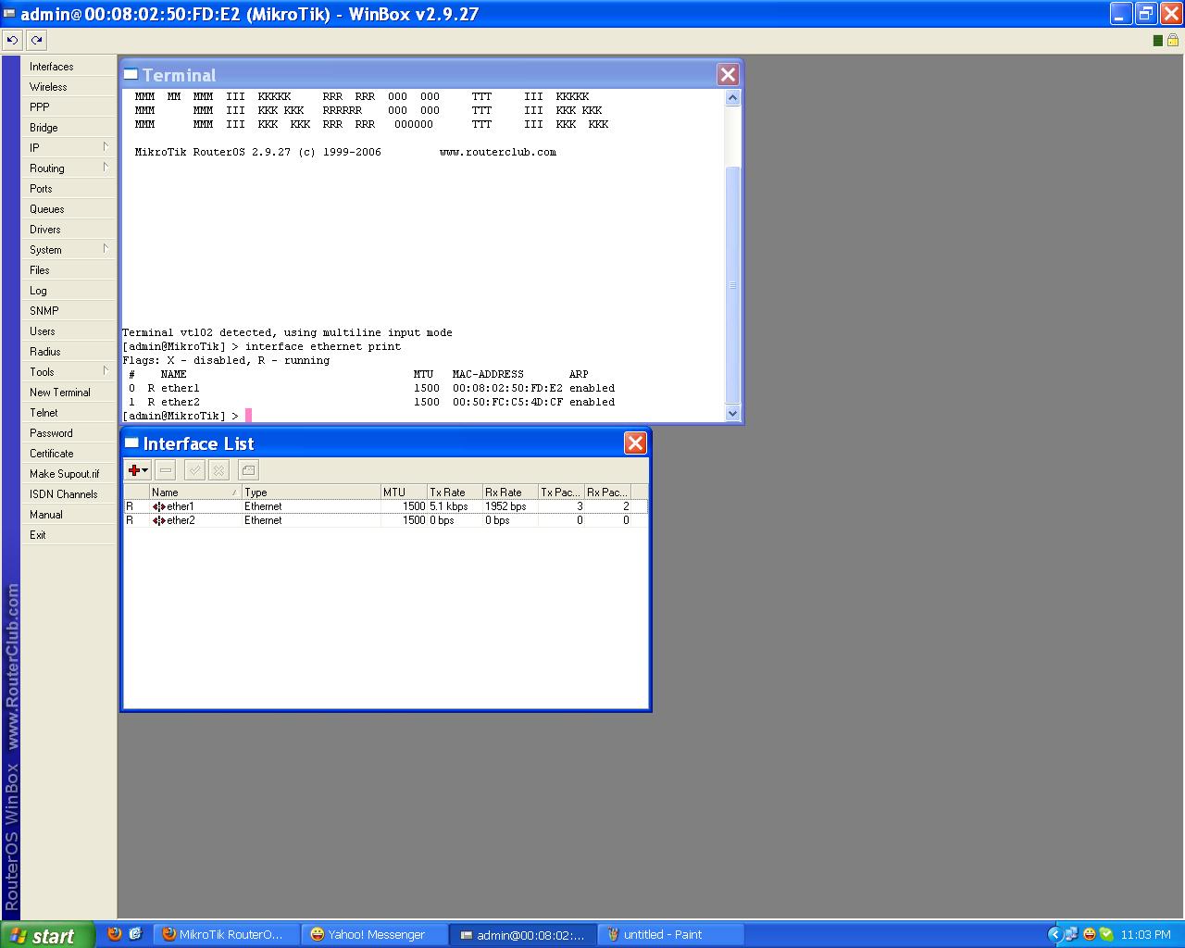The width and height of the screenshot is (1185, 948).
Task: Click the red plus Add interface button
Action: click(138, 470)
